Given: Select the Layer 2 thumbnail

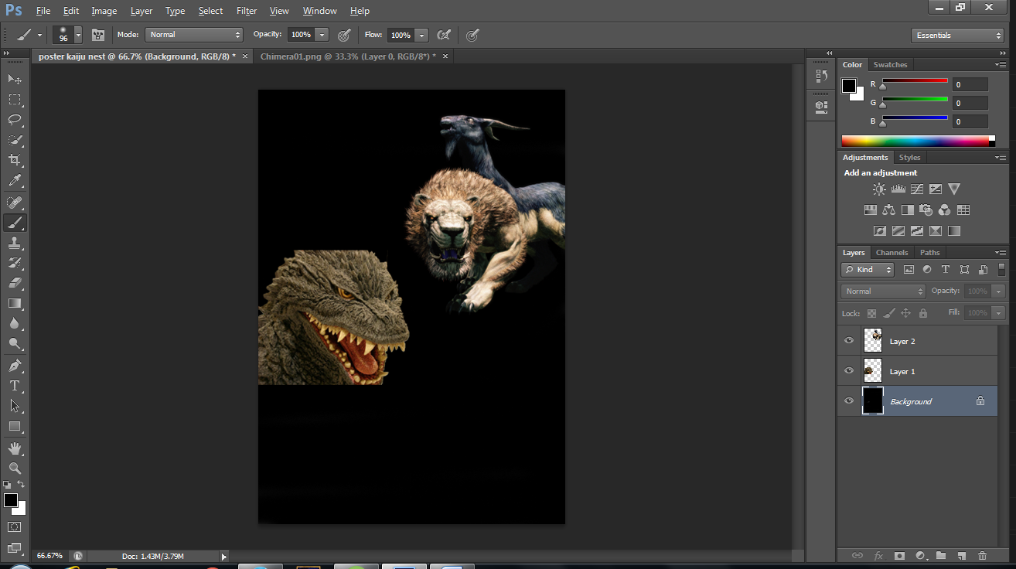Looking at the screenshot, I should tap(873, 341).
